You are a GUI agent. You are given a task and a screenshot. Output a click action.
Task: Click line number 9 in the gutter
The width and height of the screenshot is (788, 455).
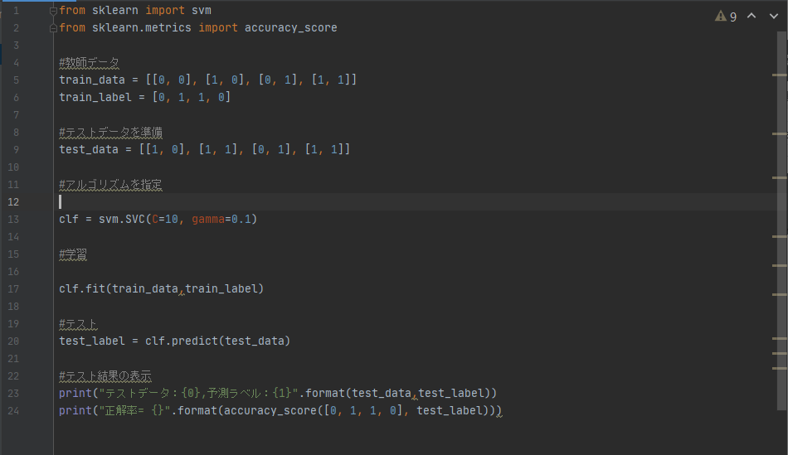16,150
